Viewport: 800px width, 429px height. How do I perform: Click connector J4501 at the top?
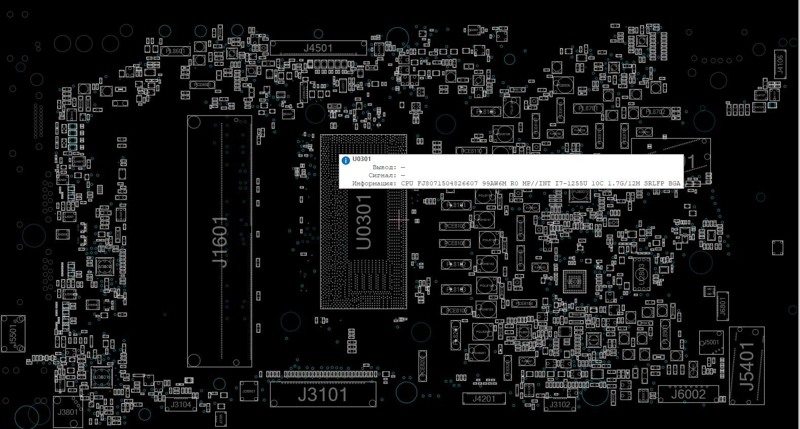(318, 48)
